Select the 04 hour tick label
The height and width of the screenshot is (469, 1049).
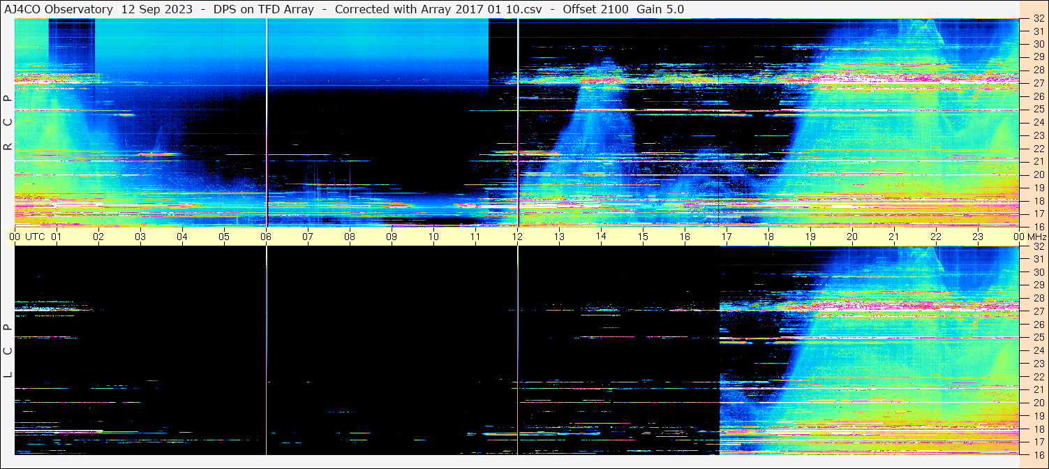[182, 237]
